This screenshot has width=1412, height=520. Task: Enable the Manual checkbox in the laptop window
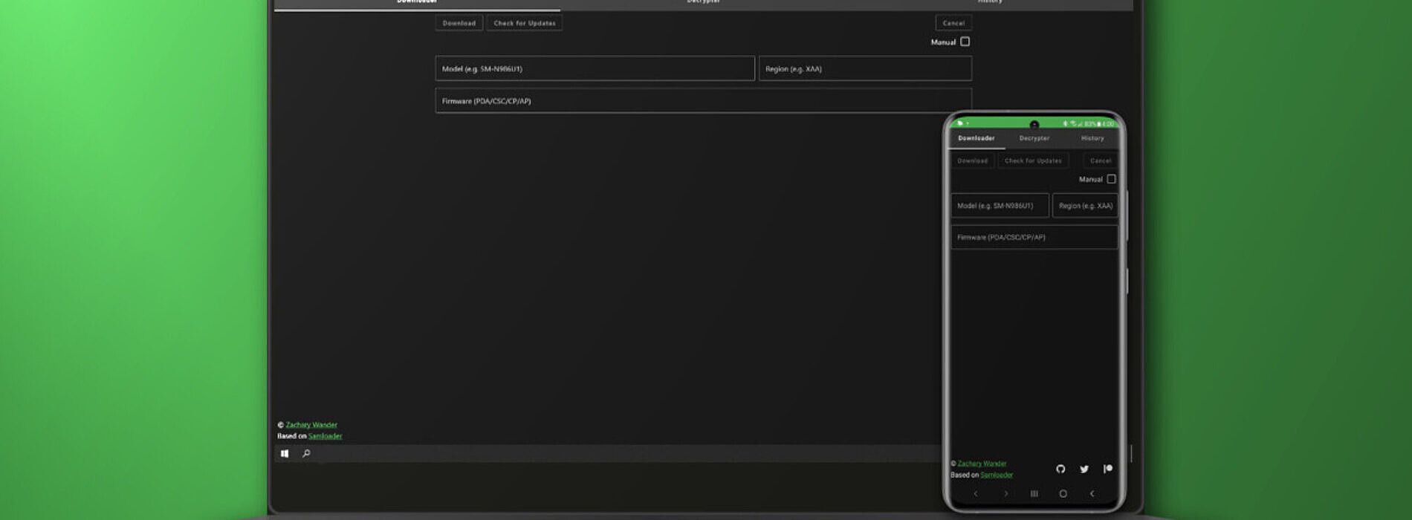pos(965,42)
